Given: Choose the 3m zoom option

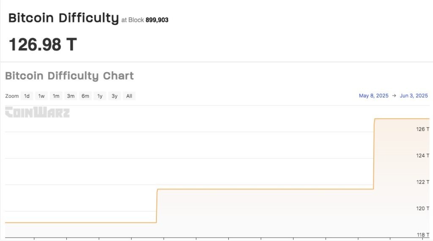Looking at the screenshot, I should point(71,96).
